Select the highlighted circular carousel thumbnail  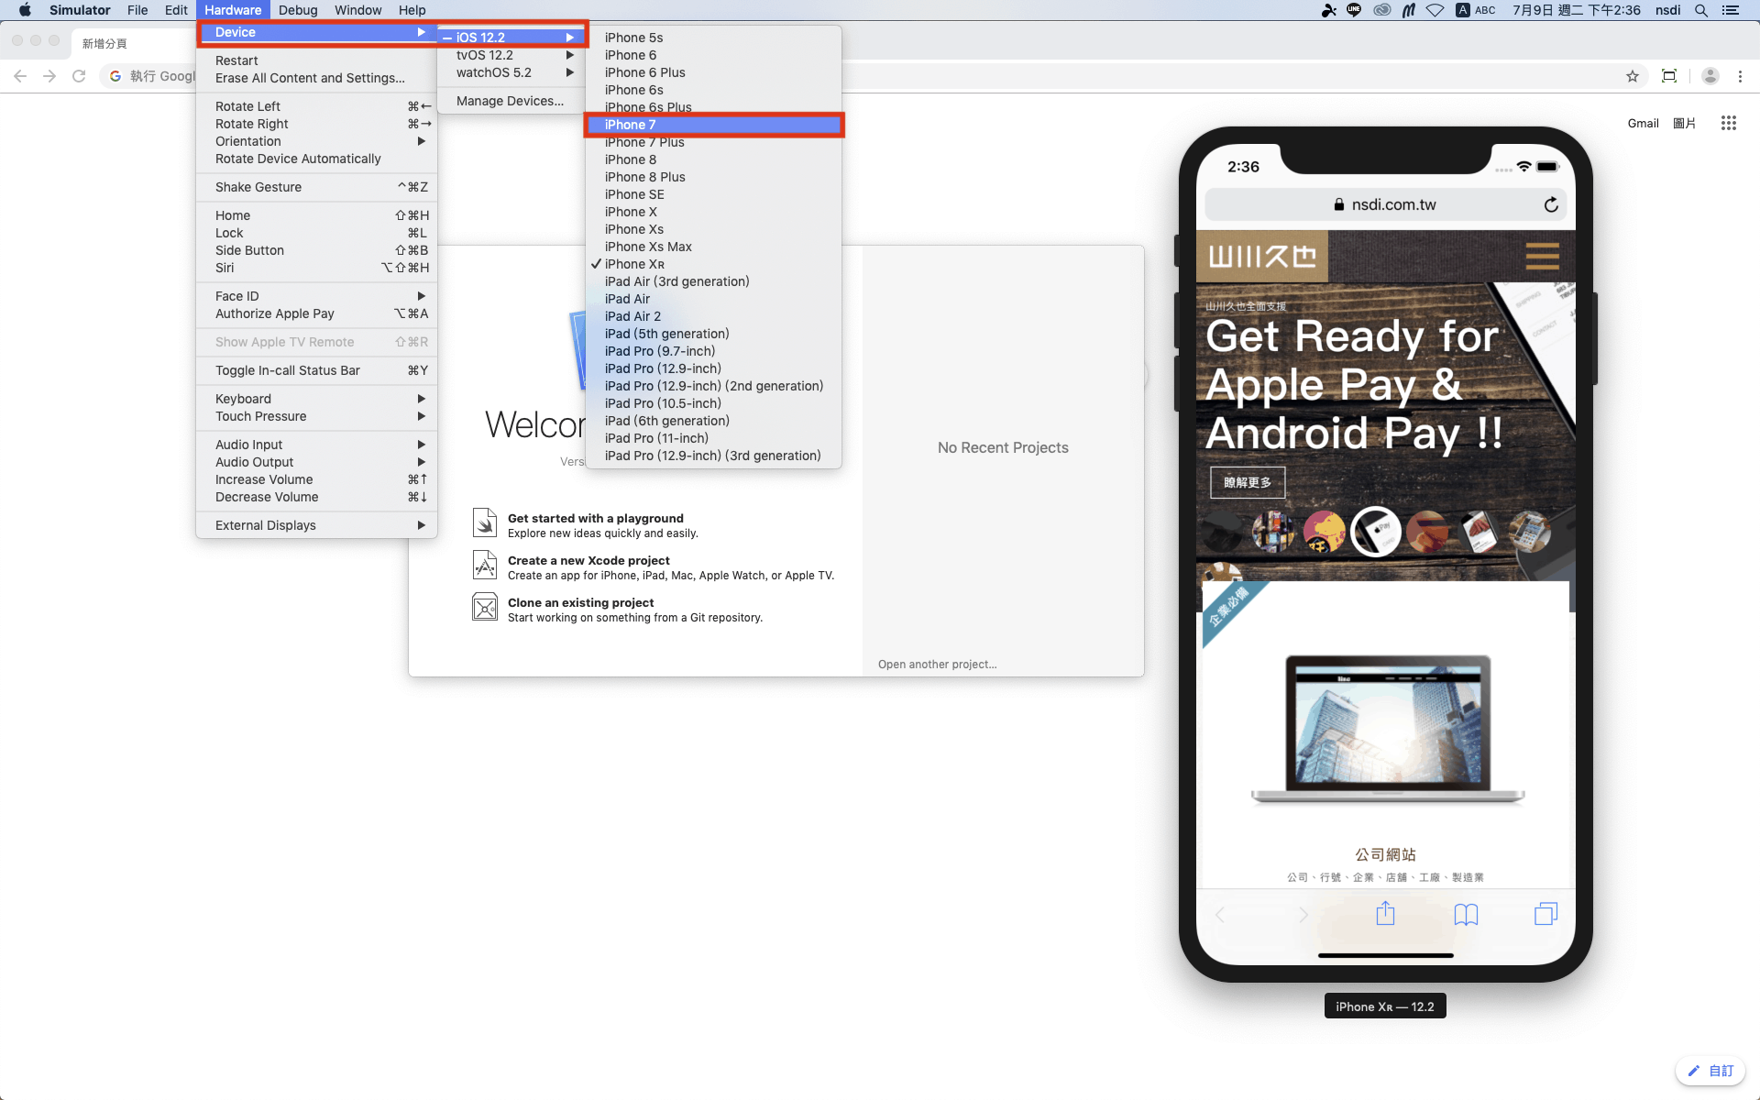(1375, 532)
